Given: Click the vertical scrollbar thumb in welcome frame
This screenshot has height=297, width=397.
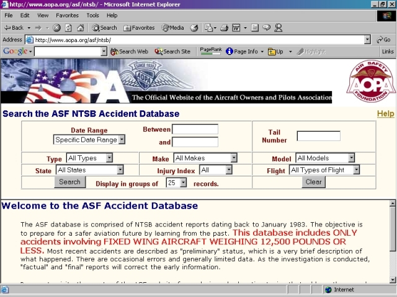Looking at the screenshot, I should [393, 228].
